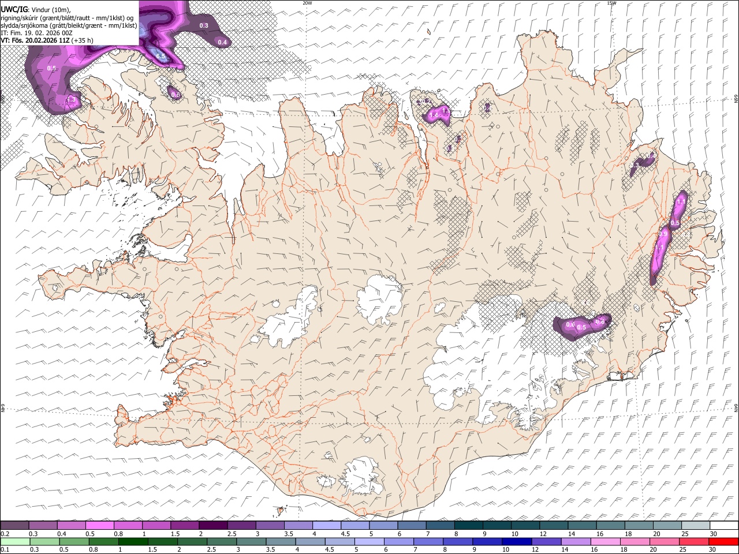Select the light gray 25 swatch, upper scale
Image resolution: width=739 pixels, height=554 pixels.
click(696, 525)
